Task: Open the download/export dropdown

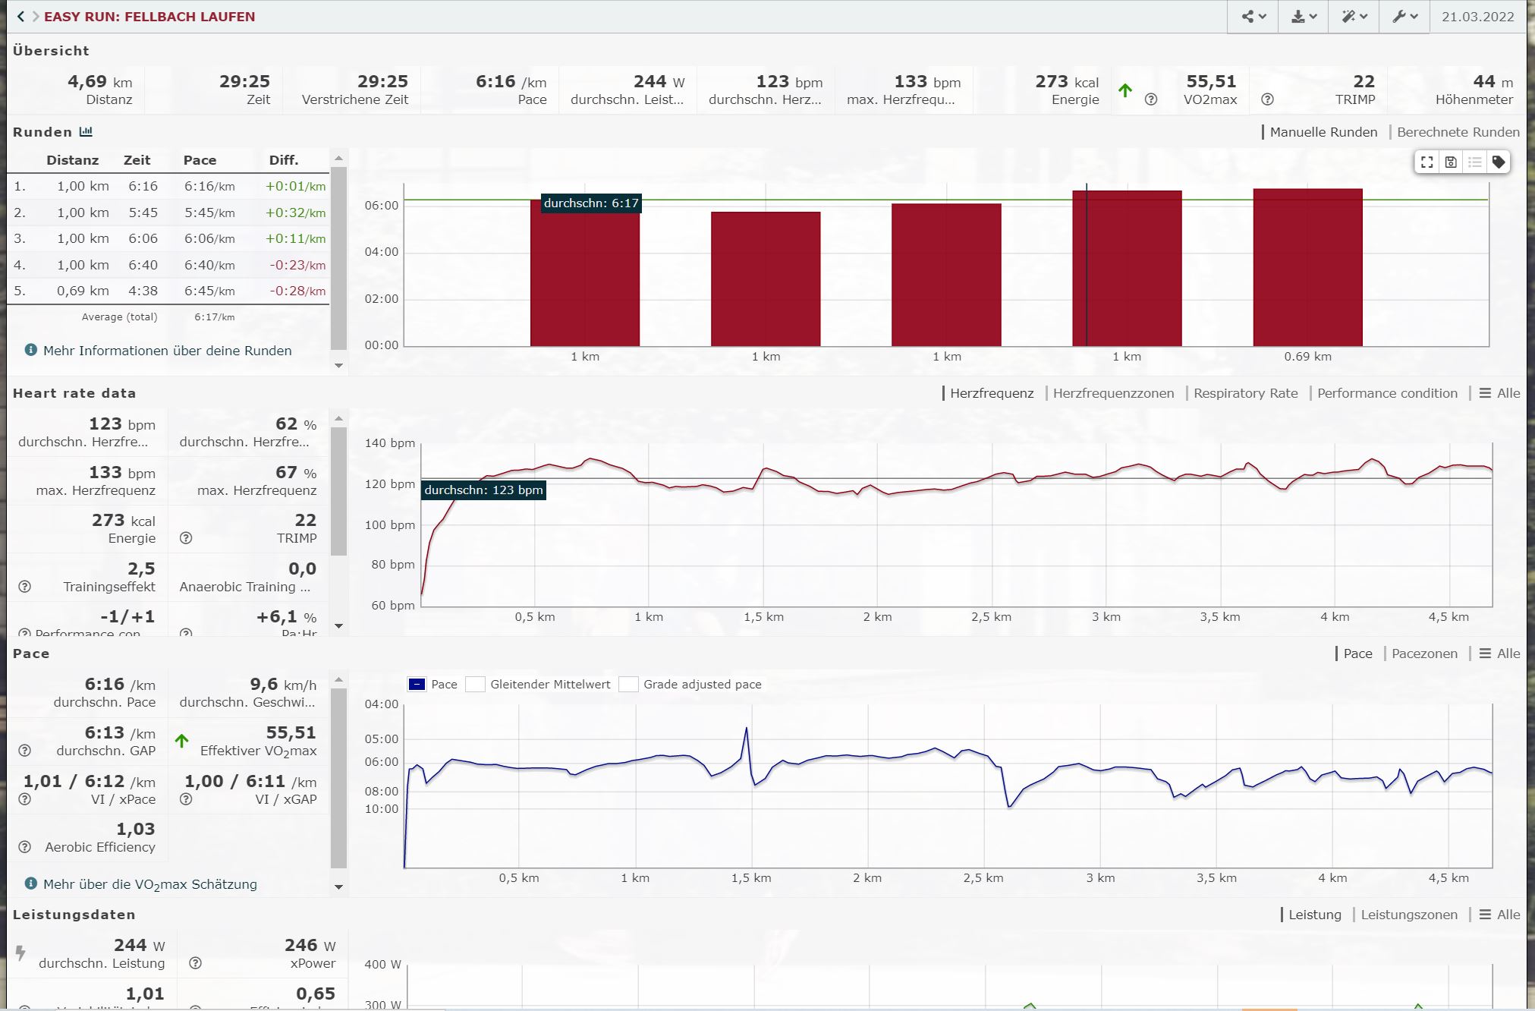Action: point(1303,17)
